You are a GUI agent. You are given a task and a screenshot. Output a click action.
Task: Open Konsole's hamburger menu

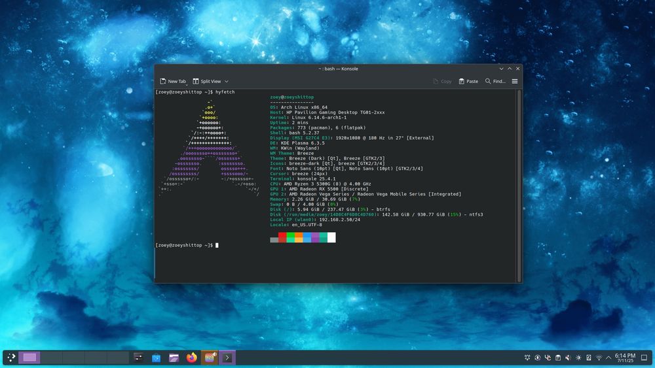515,81
